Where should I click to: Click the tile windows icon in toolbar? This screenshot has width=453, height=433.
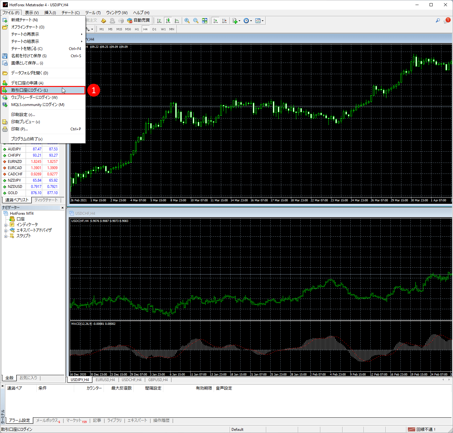tap(205, 21)
